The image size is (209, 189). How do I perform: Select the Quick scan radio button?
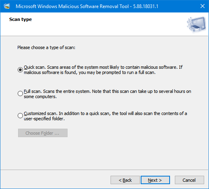point(20,70)
